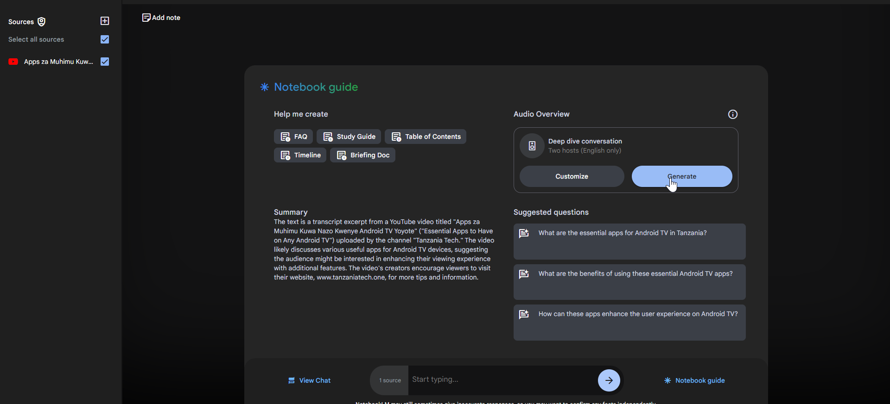
Task: Click the add source plus icon
Action: [x=105, y=21]
